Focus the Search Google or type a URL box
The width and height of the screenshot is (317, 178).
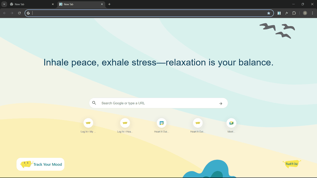click(x=158, y=103)
